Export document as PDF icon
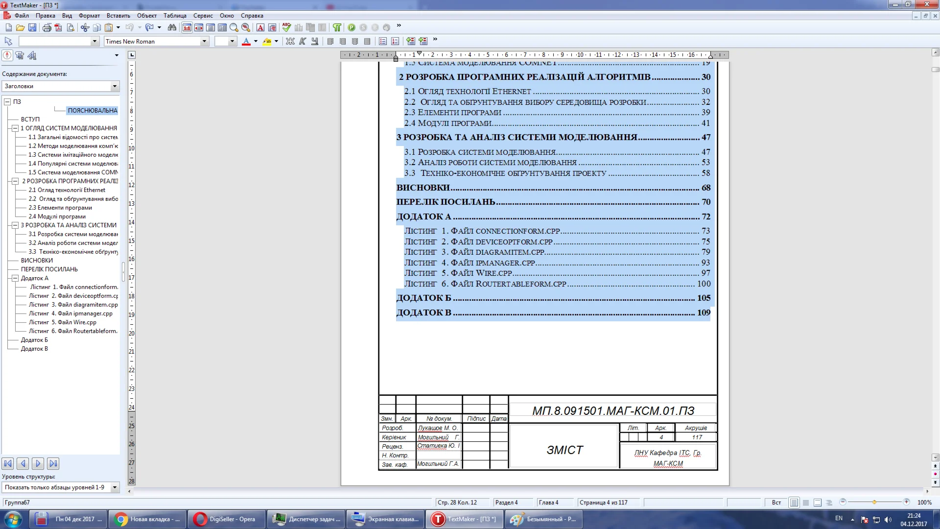The height and width of the screenshot is (529, 940). point(58,27)
